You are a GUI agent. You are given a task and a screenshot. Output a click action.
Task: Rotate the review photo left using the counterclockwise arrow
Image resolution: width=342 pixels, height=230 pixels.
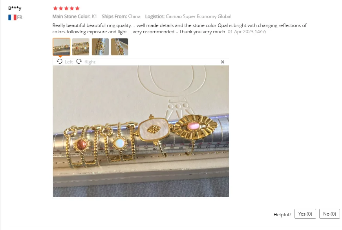click(60, 62)
